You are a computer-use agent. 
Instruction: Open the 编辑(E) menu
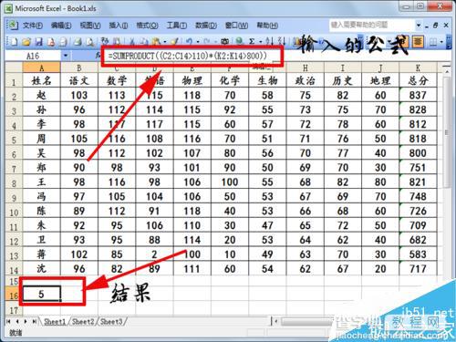61,26
